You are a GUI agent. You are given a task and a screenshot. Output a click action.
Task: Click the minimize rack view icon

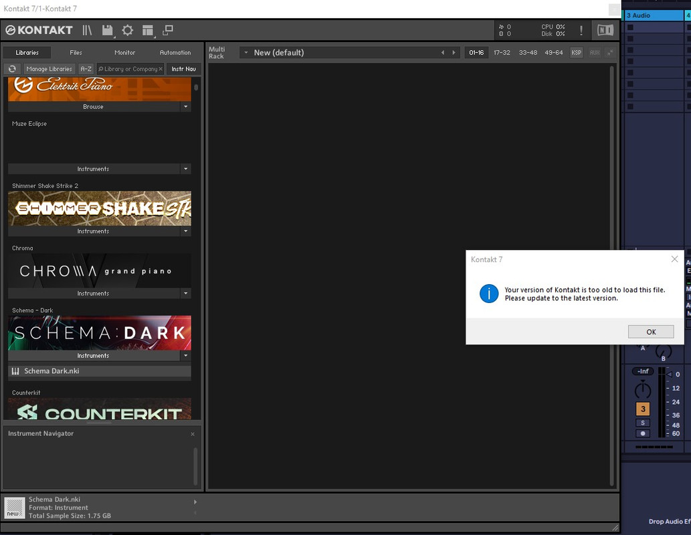167,30
